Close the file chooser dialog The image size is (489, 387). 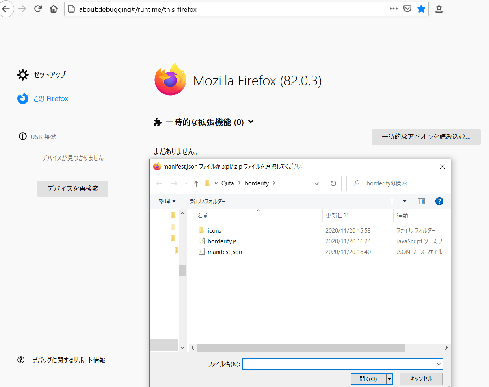[443, 166]
